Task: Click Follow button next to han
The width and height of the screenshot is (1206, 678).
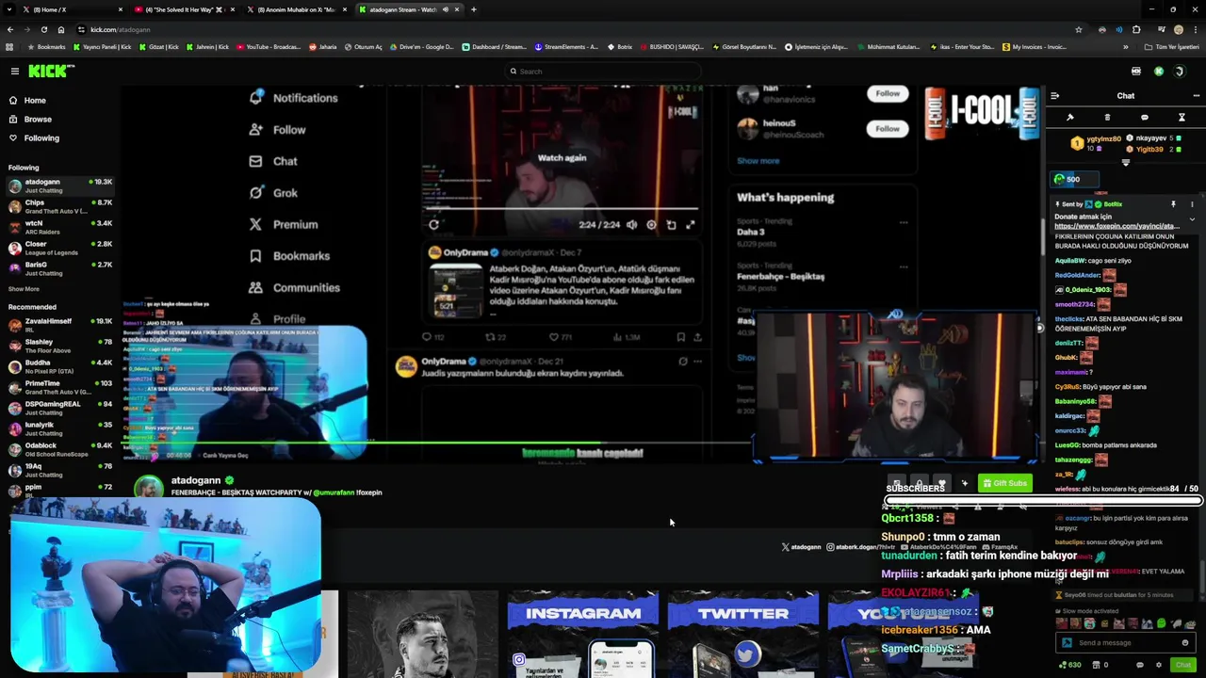Action: point(888,93)
